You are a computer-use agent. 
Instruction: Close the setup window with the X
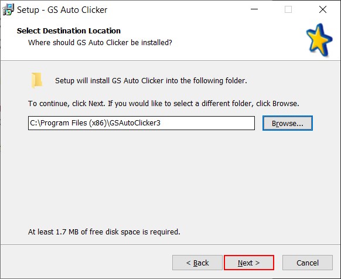[x=323, y=9]
